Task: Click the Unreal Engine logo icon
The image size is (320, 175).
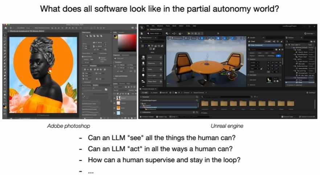Action: coord(142,27)
